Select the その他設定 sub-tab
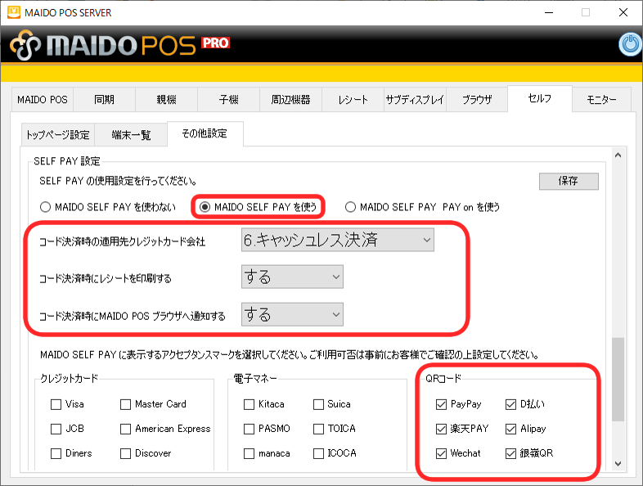Image resolution: width=643 pixels, height=486 pixels. pos(205,133)
